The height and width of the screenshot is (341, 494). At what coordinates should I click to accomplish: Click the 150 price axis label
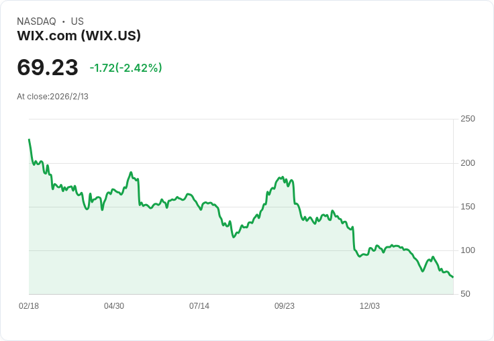(468, 207)
